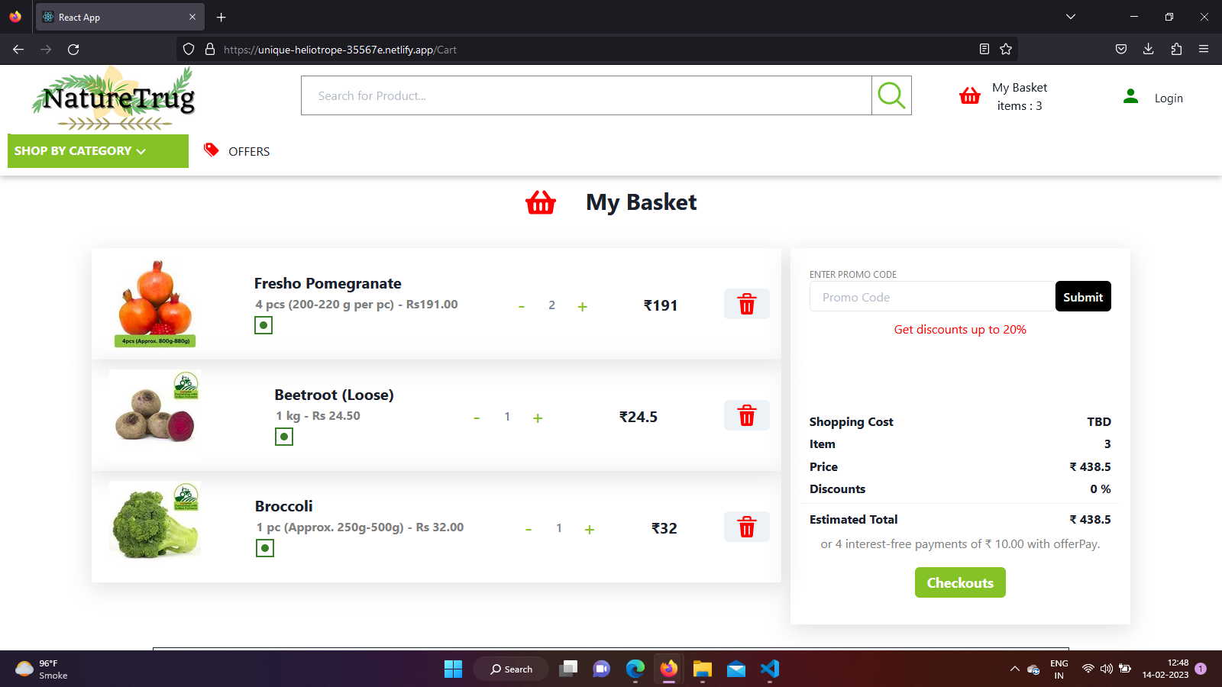Open File Explorer from taskbar
The image size is (1222, 687).
click(x=703, y=669)
